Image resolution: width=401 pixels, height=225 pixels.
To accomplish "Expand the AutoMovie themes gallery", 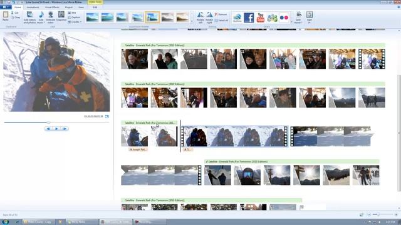I will 192,22.
